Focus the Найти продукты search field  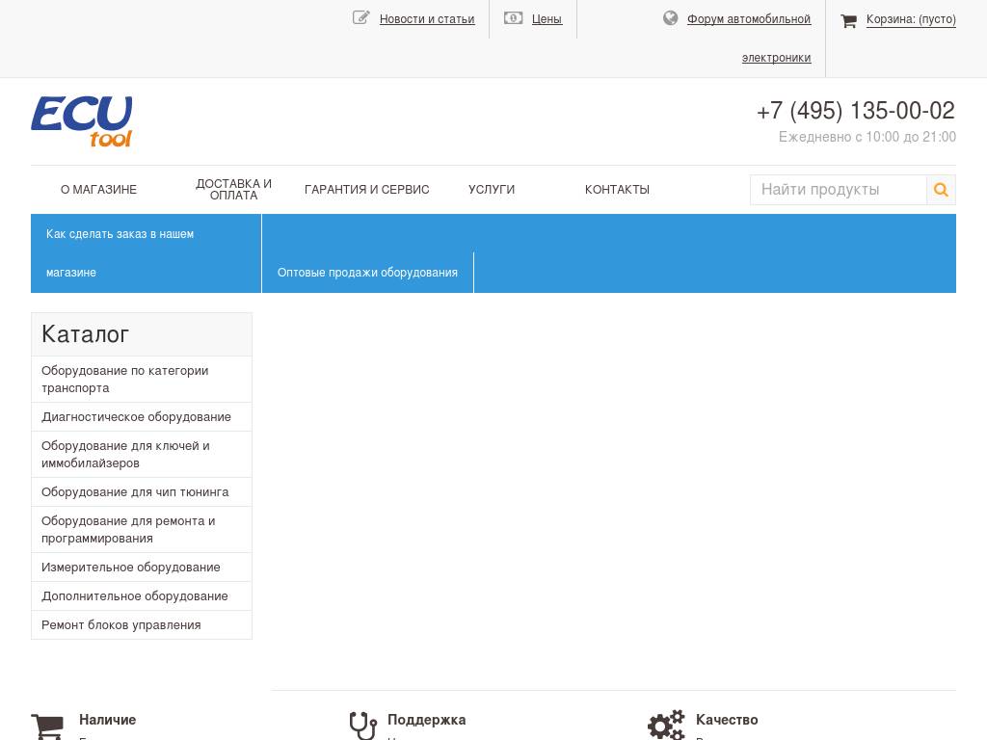point(838,190)
